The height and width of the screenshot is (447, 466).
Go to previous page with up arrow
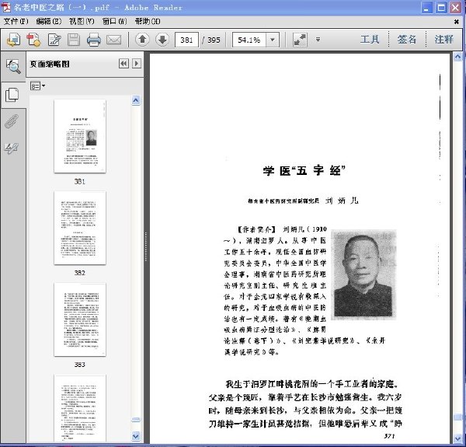(142, 39)
